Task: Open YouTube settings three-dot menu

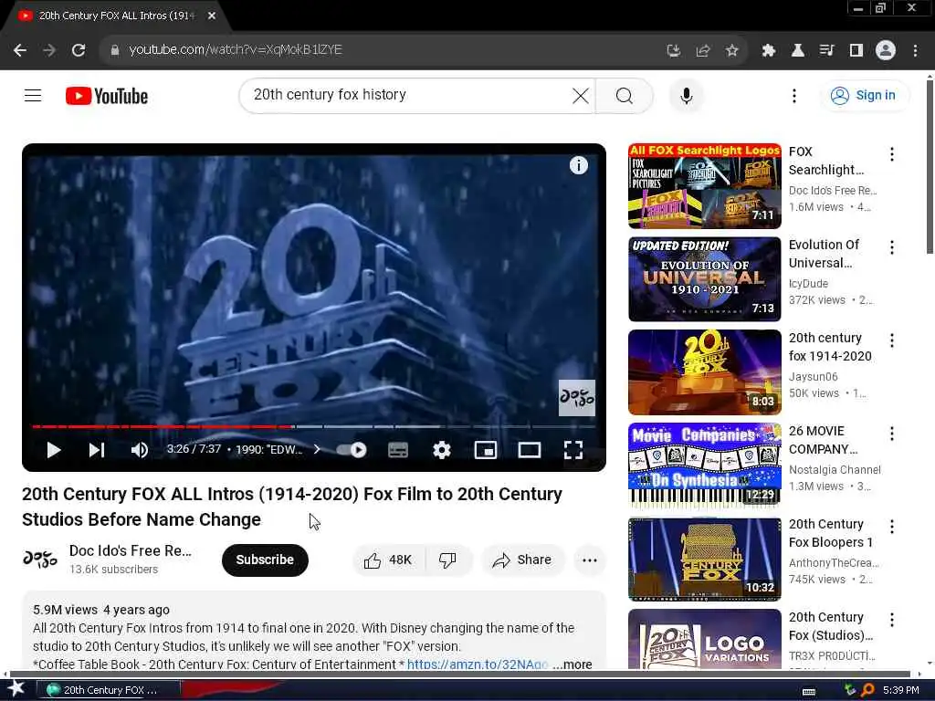Action: coord(793,95)
